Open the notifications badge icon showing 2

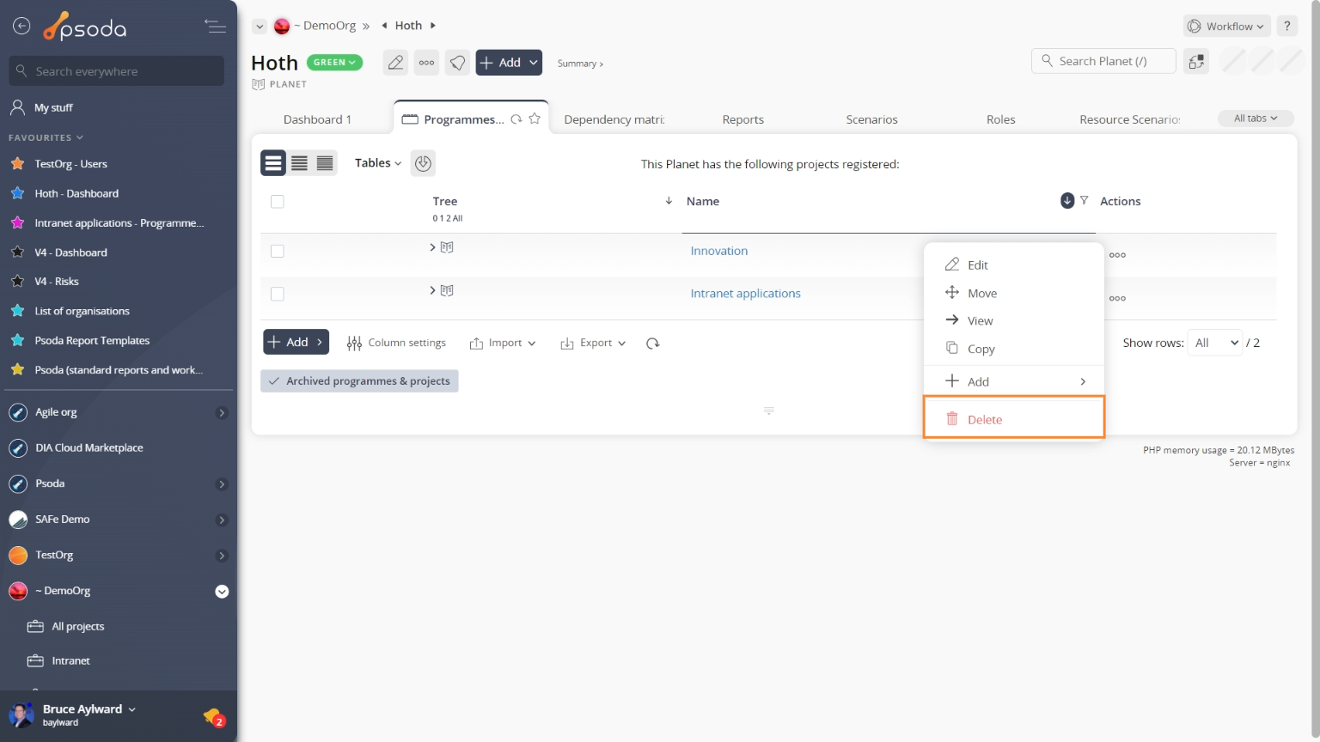click(214, 718)
